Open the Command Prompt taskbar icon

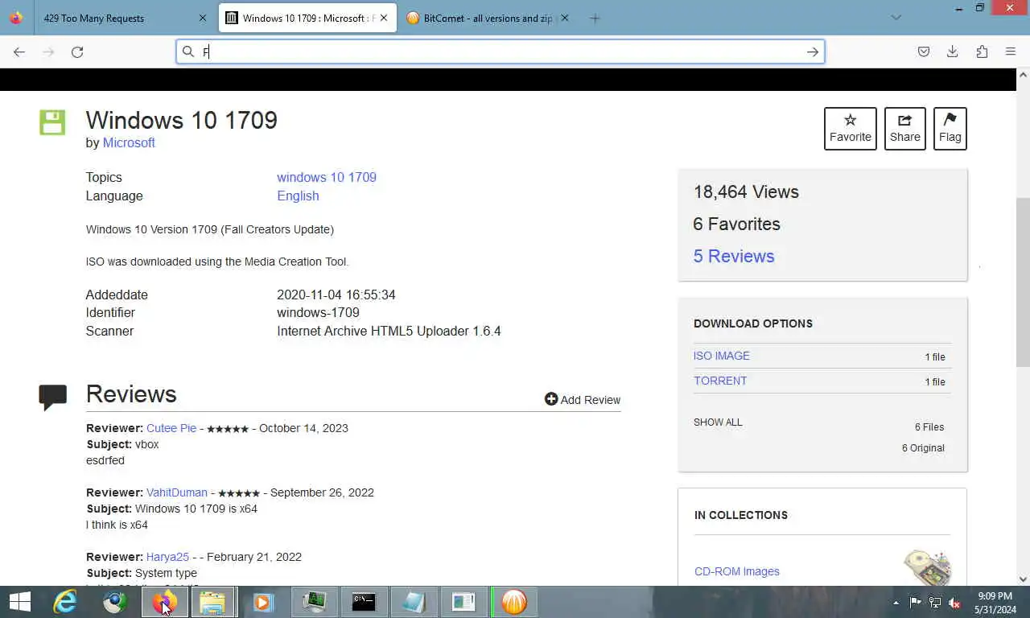tap(364, 602)
